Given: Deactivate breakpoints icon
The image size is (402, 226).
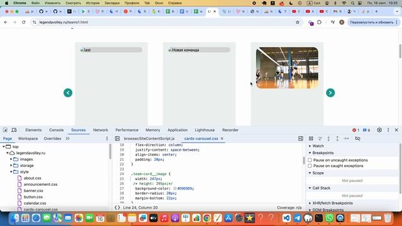Looking at the screenshot, I should (x=357, y=139).
